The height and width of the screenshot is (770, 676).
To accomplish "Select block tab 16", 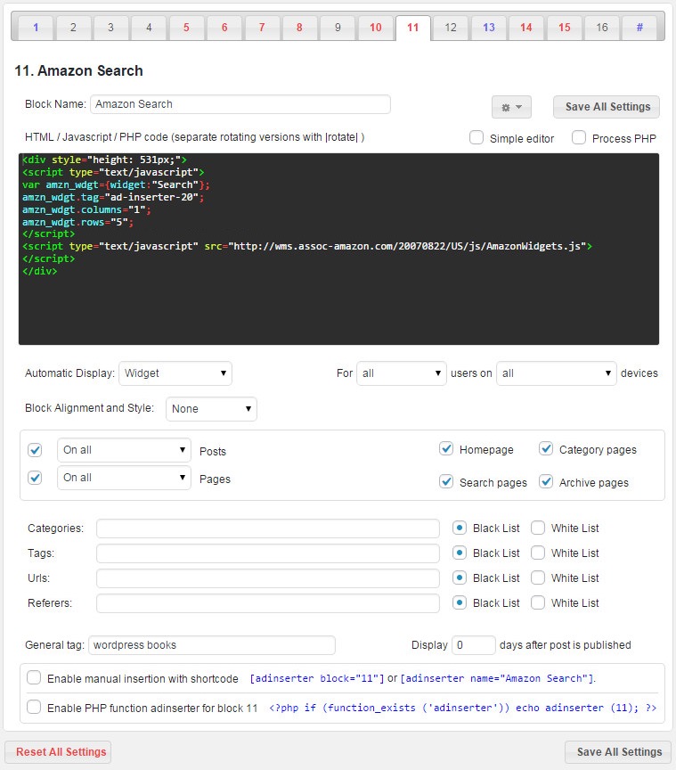I will [x=602, y=28].
